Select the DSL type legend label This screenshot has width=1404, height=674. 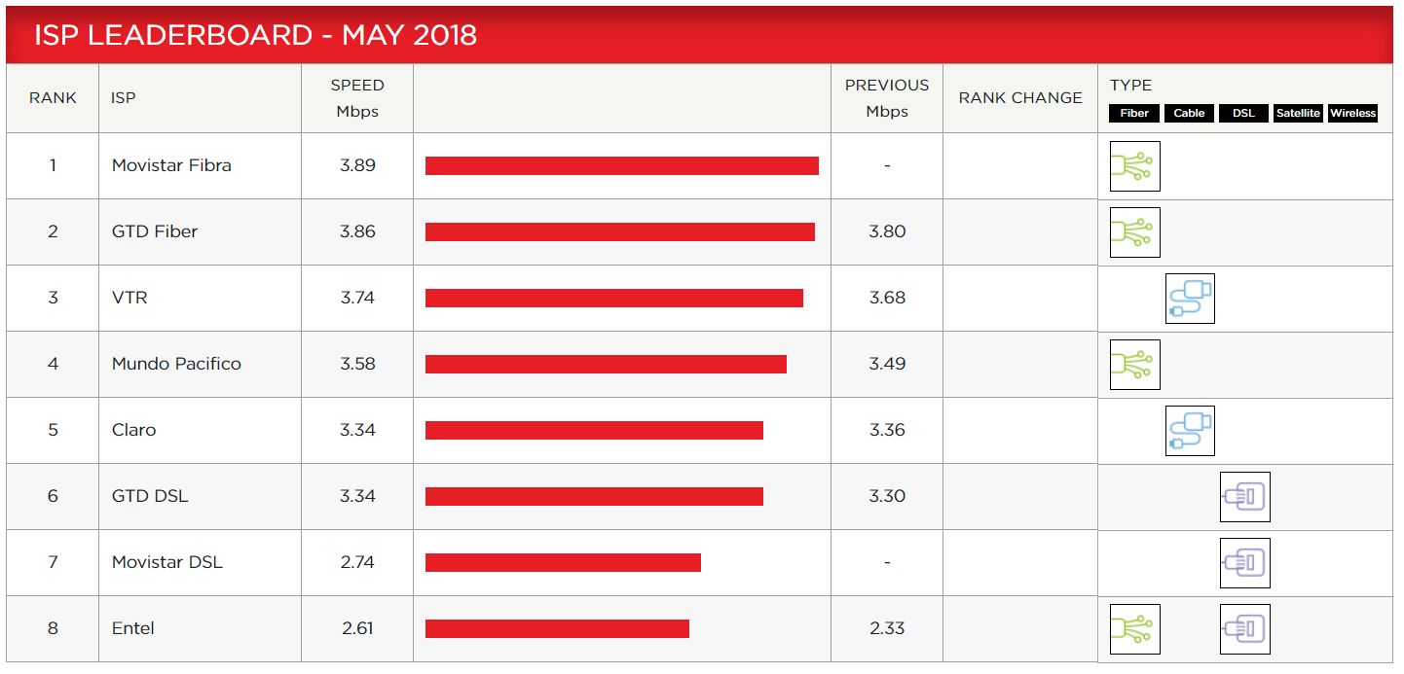(1243, 114)
